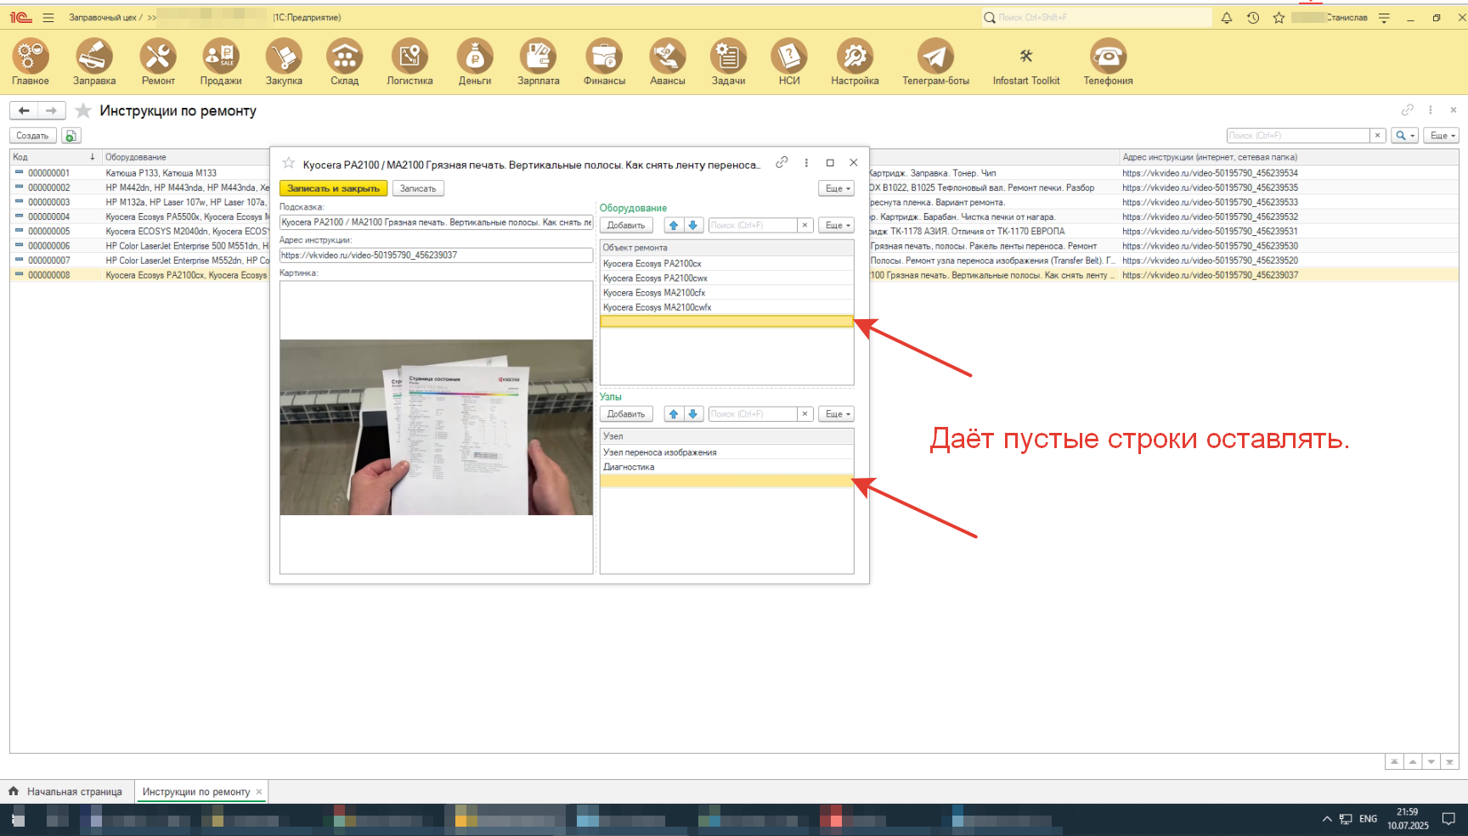1468x836 pixels.
Task: Click the list search field
Action: (1298, 136)
